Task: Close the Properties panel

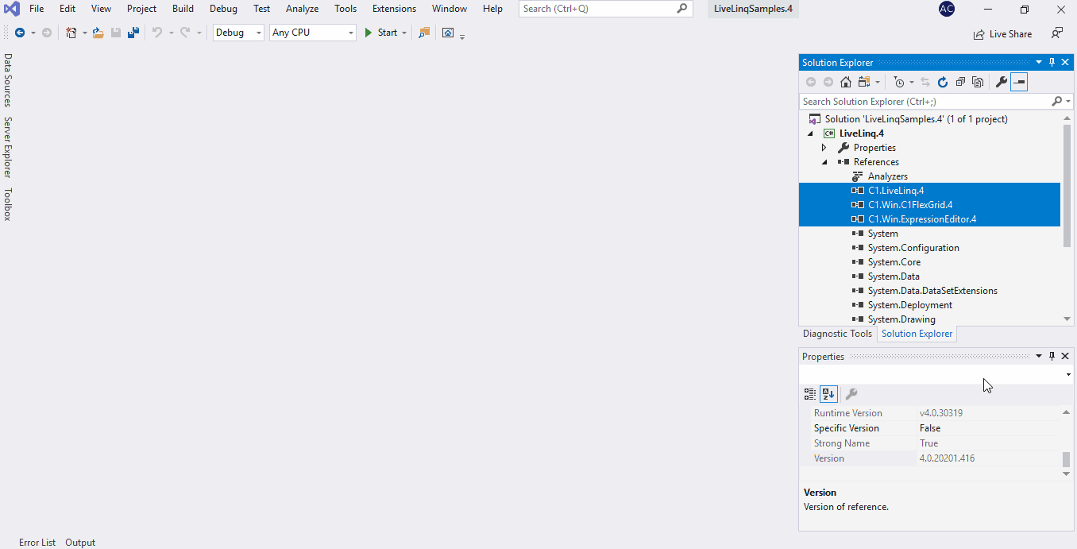Action: 1065,356
